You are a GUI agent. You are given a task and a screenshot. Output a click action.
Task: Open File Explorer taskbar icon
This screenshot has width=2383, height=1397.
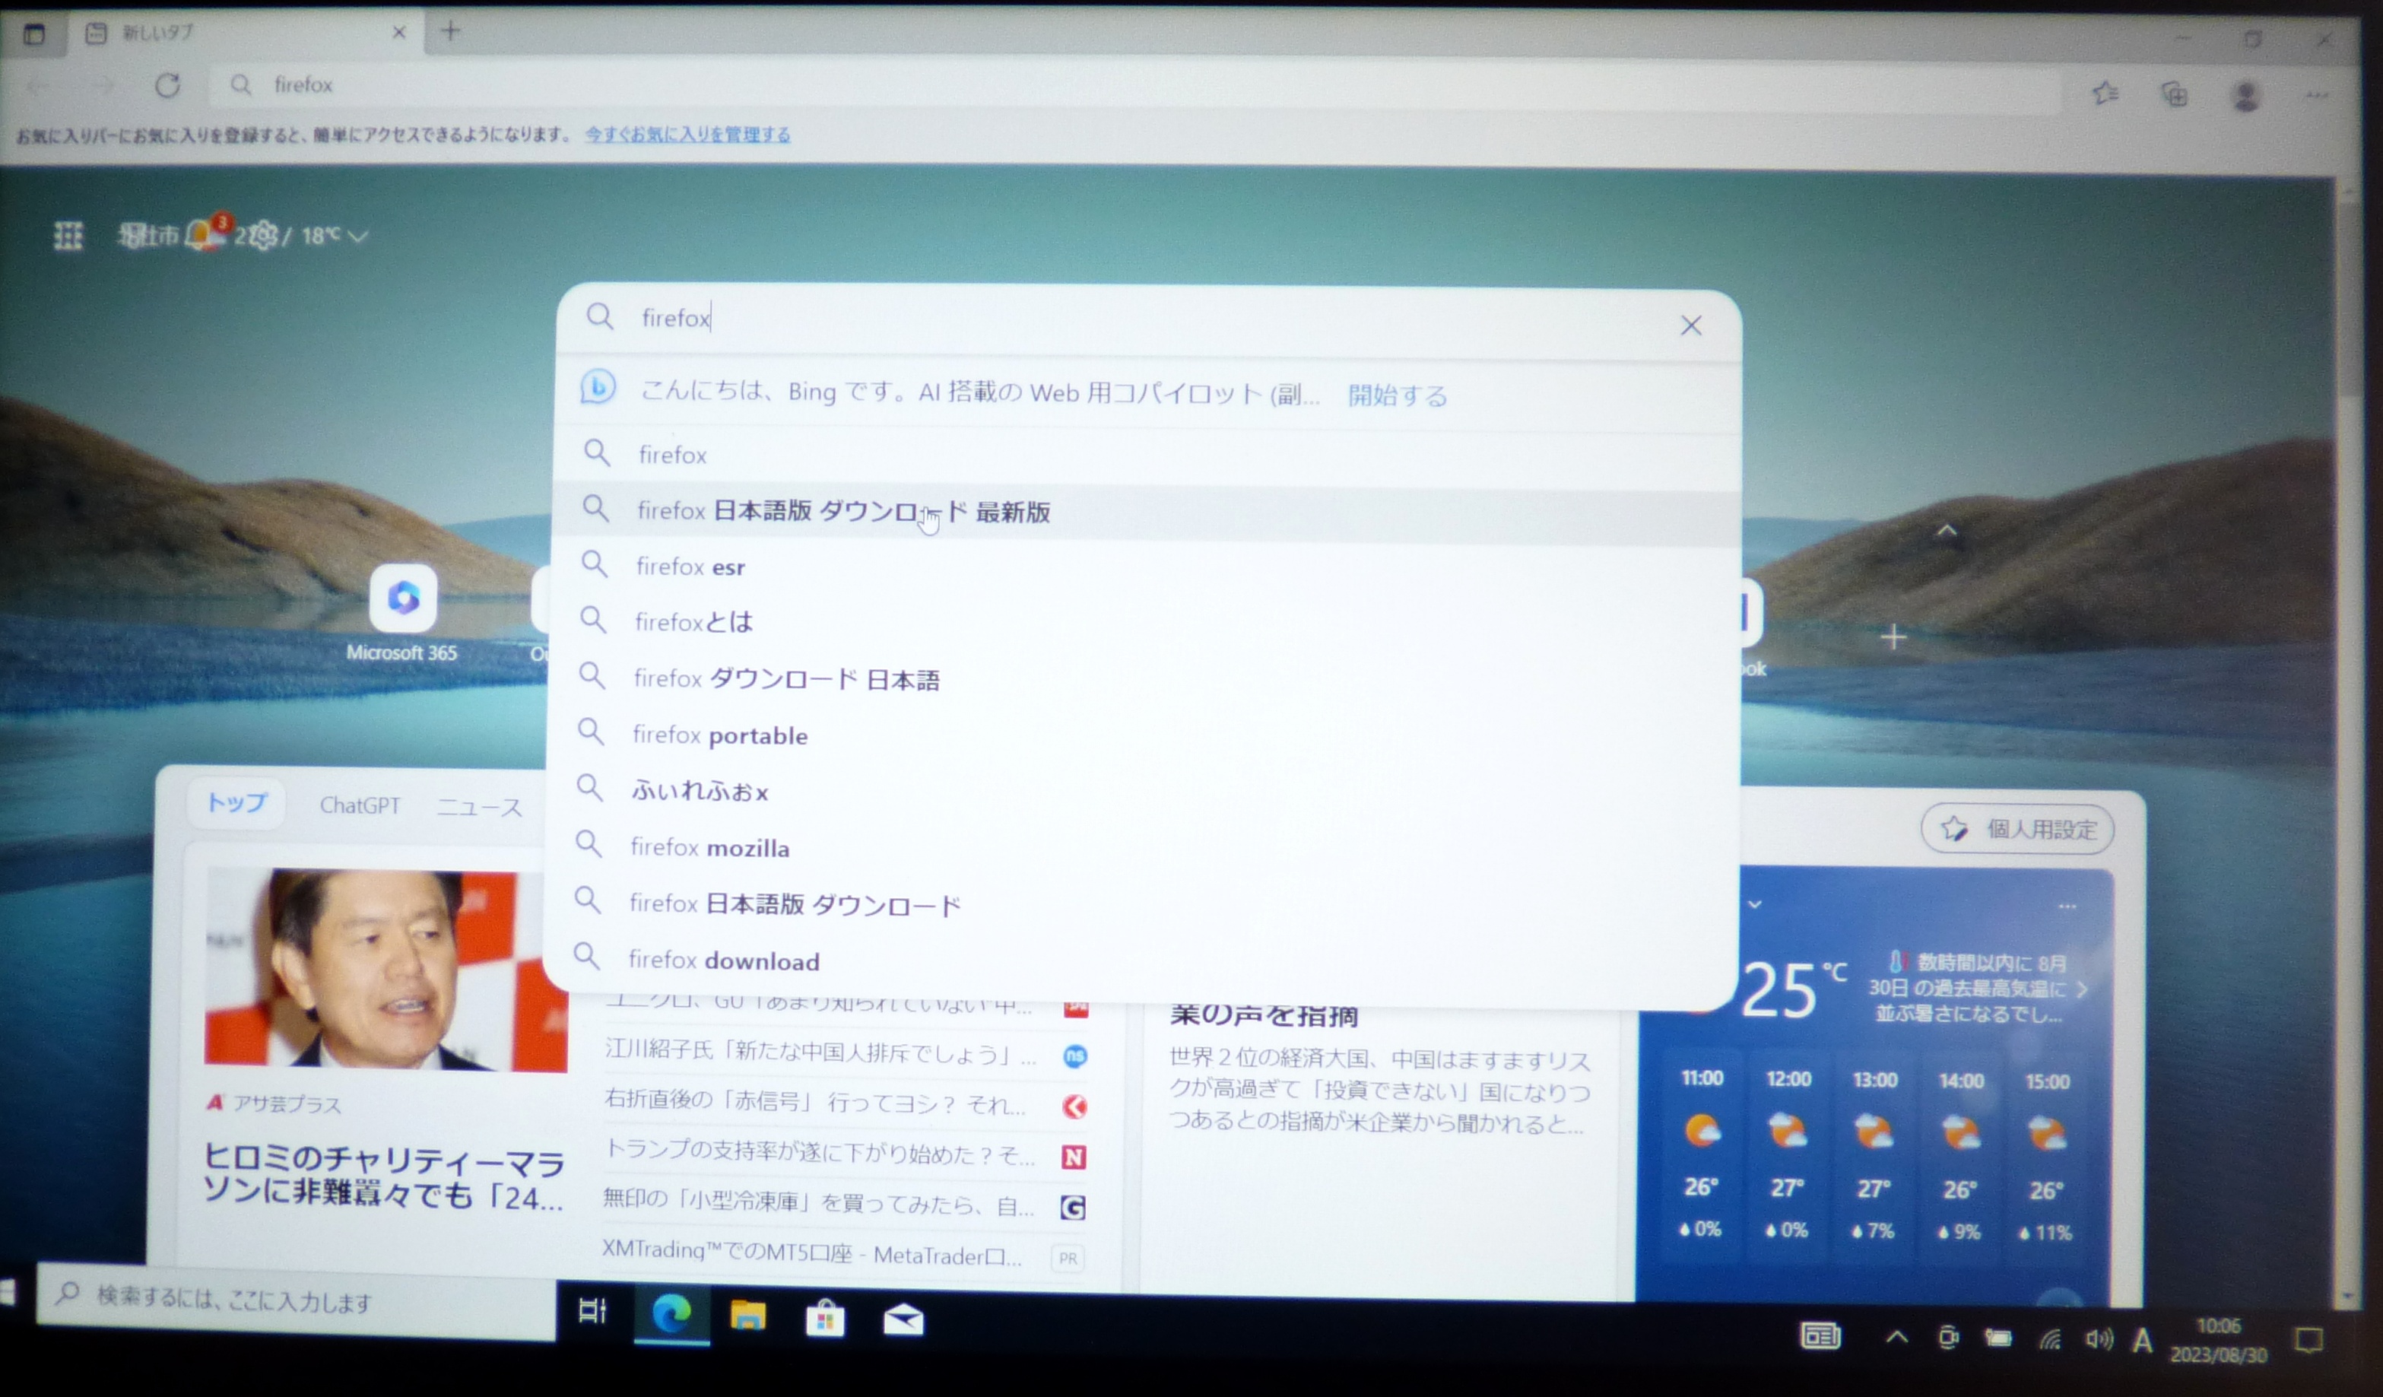pos(748,1315)
